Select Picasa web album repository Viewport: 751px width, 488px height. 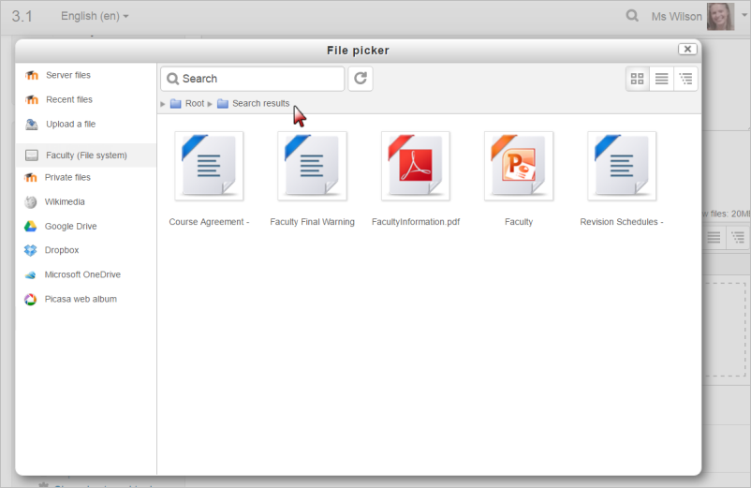click(80, 299)
